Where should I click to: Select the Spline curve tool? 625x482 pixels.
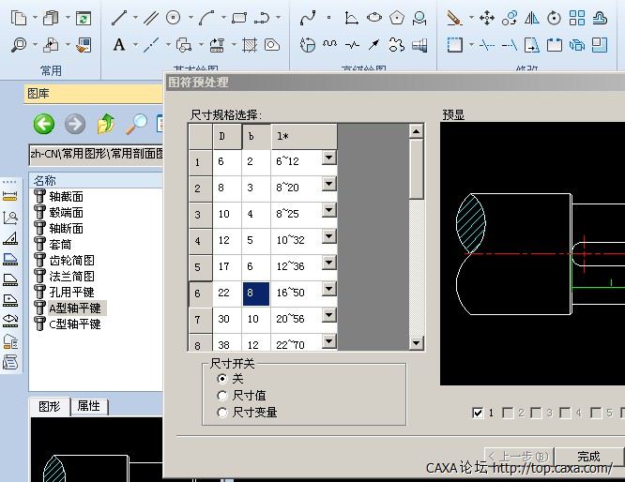point(308,18)
